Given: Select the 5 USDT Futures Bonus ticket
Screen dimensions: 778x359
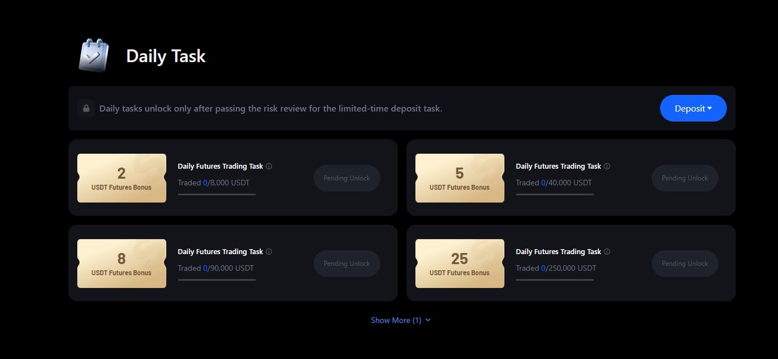Looking at the screenshot, I should tap(460, 178).
